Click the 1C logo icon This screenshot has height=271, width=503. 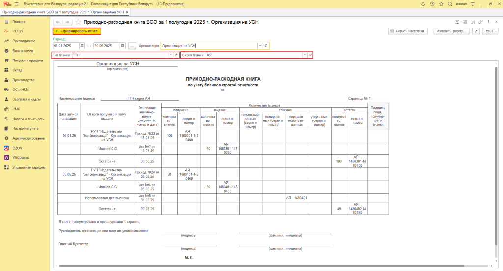(x=7, y=4)
